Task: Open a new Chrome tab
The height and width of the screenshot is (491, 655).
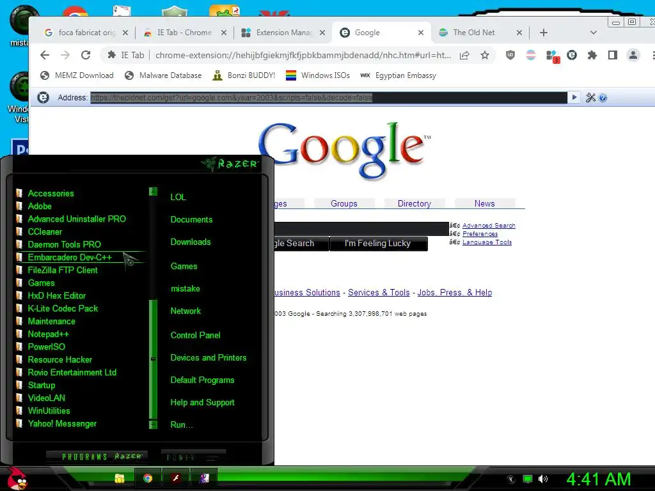Action: pos(543,33)
